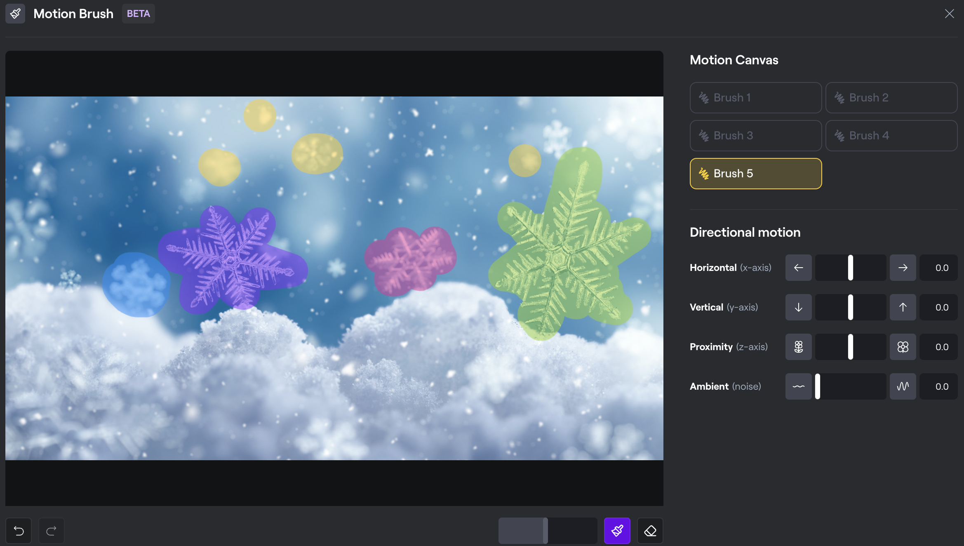Screen dimensions: 964x546
Task: Click vertical upward direction icon
Action: point(902,306)
